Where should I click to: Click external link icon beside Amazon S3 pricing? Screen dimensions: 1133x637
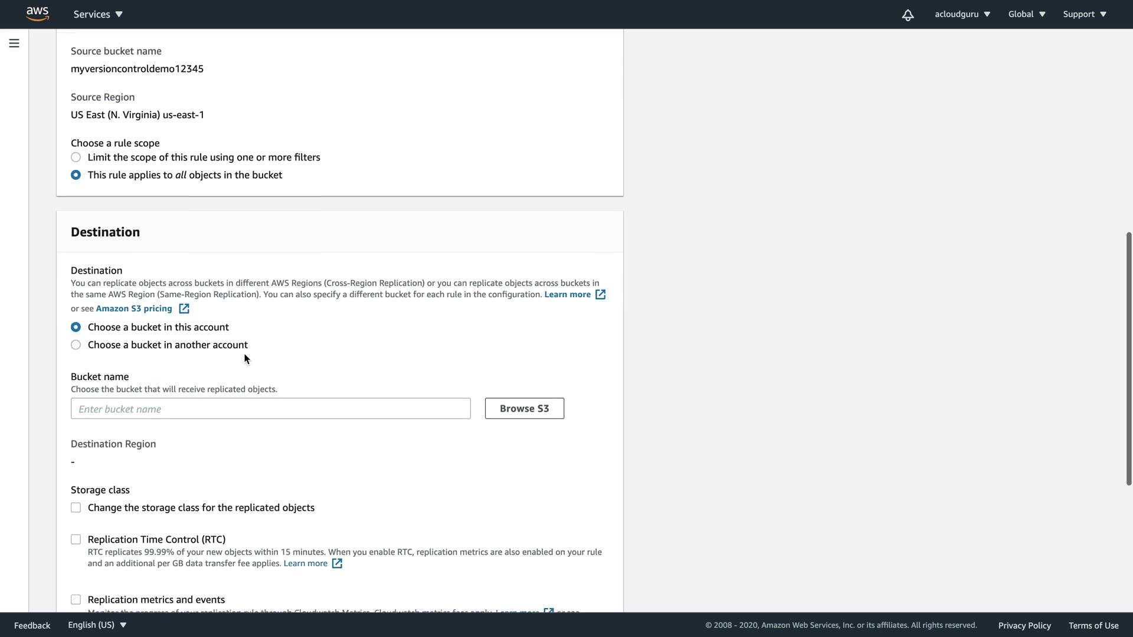[x=184, y=308]
